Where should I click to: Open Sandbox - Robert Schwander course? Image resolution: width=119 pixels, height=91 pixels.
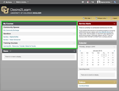(x=12, y=40)
